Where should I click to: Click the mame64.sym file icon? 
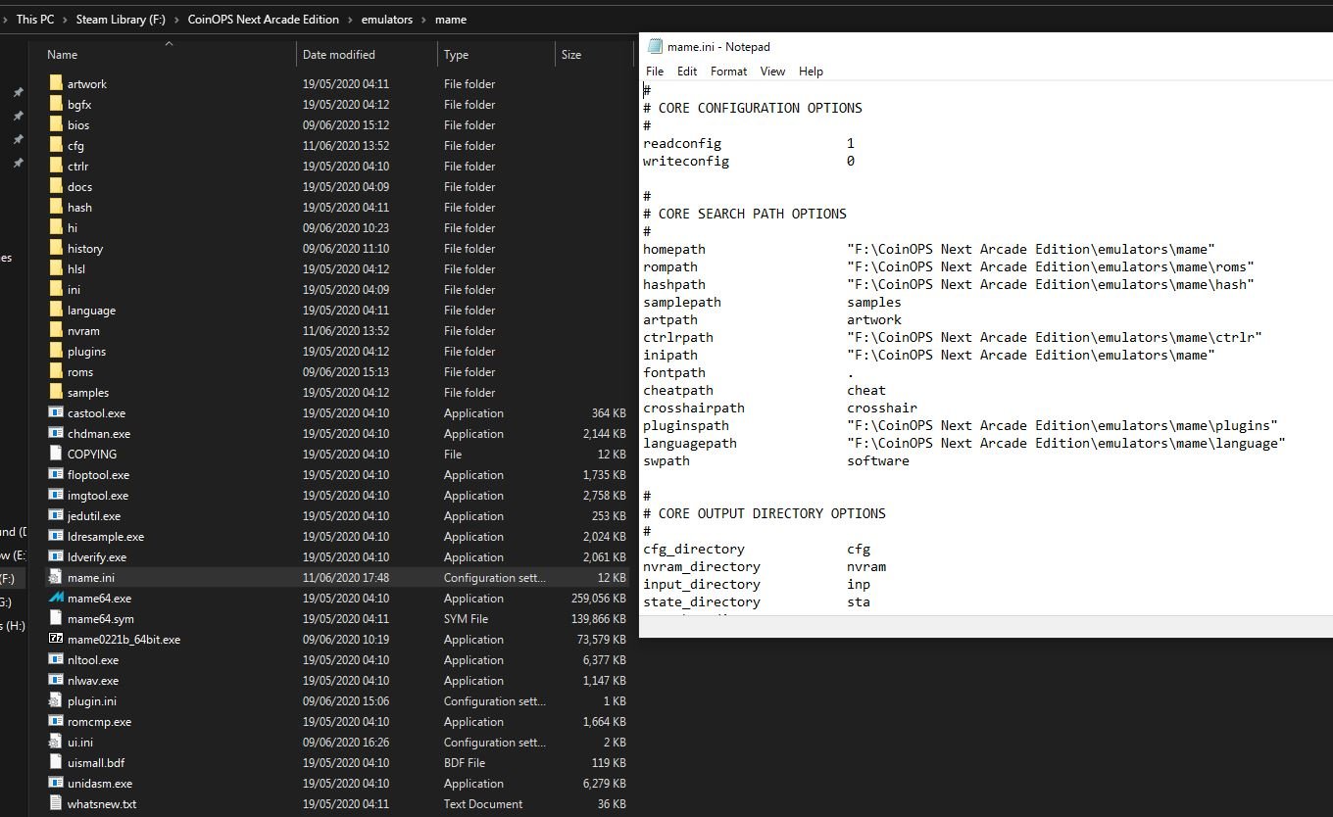pyautogui.click(x=56, y=618)
